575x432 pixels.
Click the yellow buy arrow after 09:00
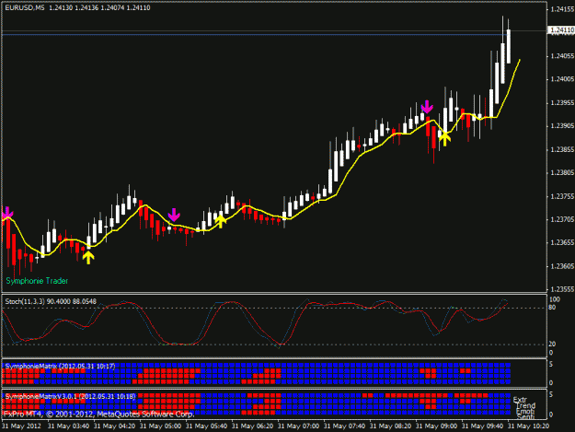point(444,139)
